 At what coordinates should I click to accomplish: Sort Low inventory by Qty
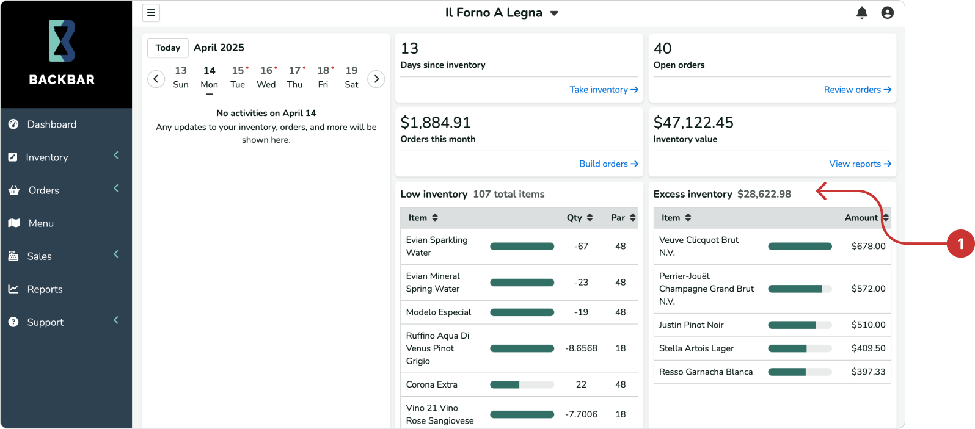pos(590,217)
